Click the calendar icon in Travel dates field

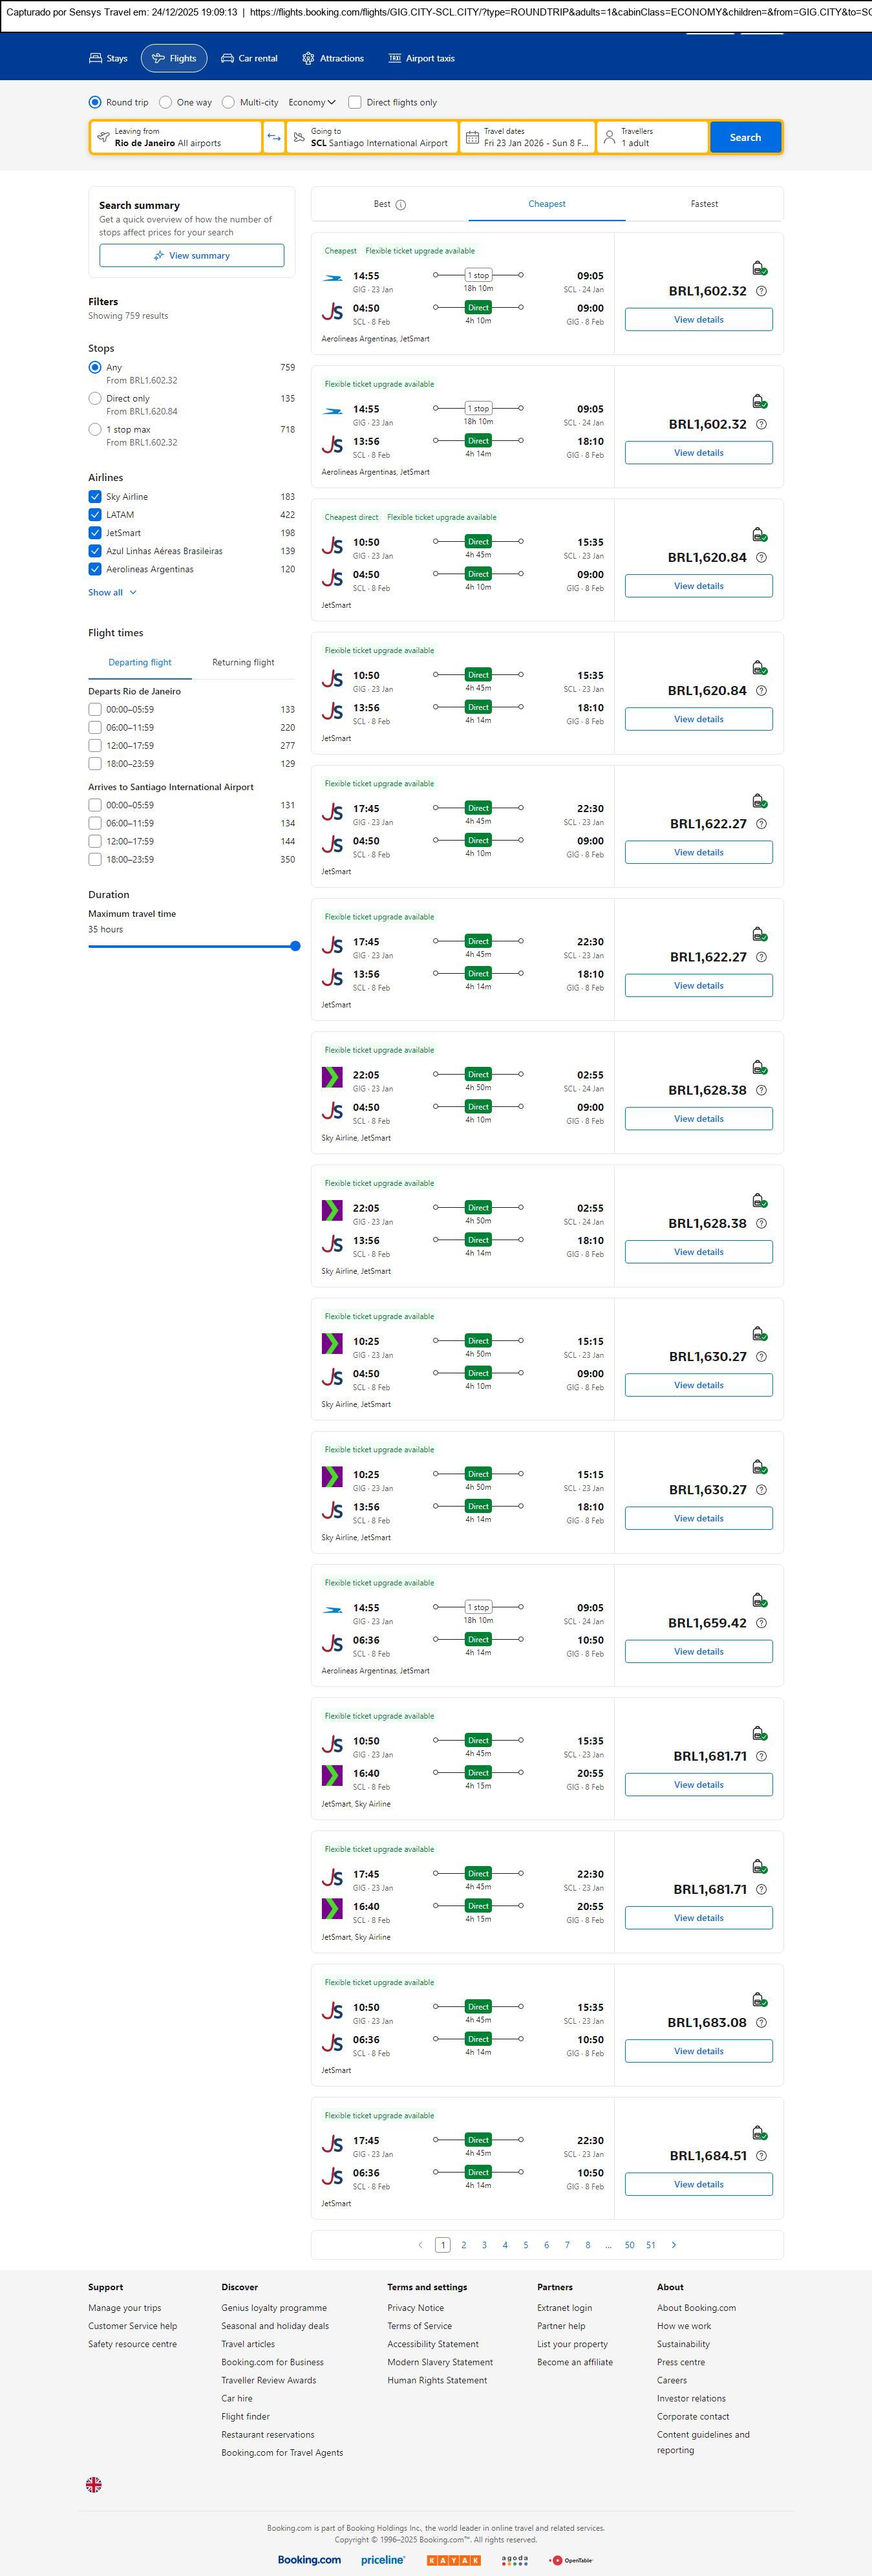(471, 137)
